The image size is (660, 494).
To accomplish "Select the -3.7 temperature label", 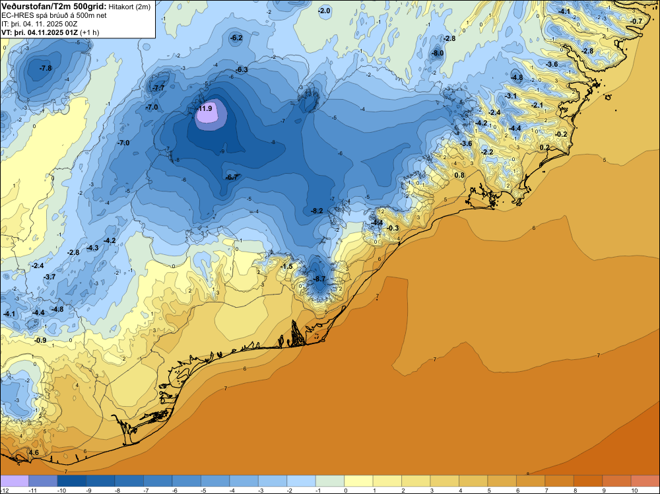I will coord(49,277).
